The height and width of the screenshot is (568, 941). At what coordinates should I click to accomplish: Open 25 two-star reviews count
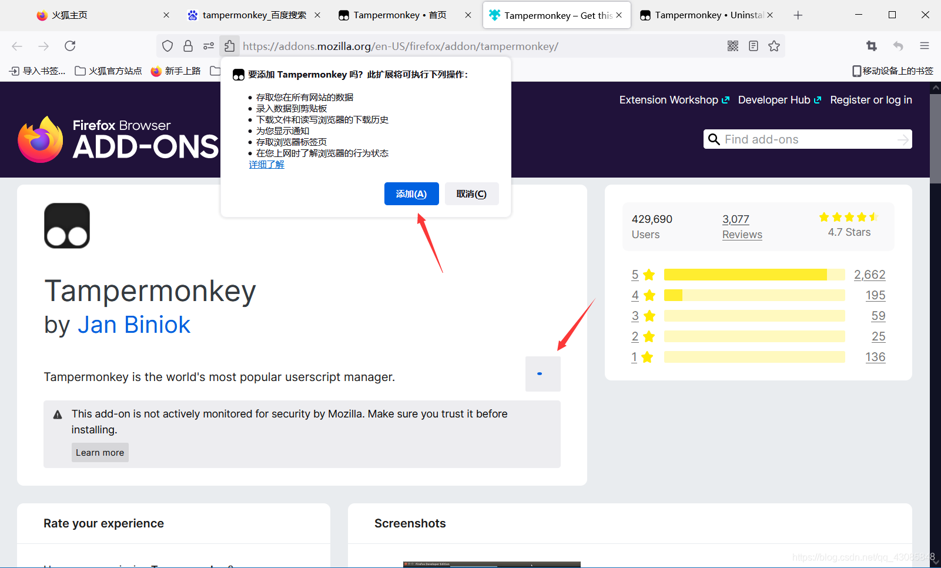(879, 336)
